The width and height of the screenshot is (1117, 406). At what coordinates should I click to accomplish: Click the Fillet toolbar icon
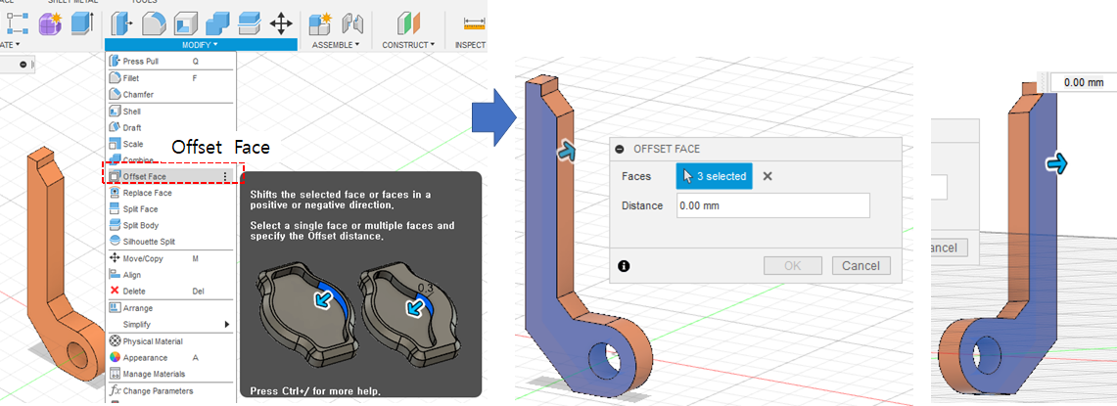coord(153,23)
